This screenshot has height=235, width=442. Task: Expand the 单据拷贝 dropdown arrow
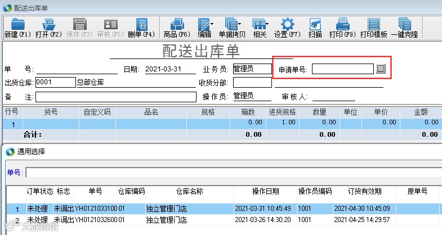coord(240,24)
